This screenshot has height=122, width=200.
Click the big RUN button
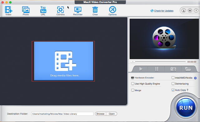(186, 108)
